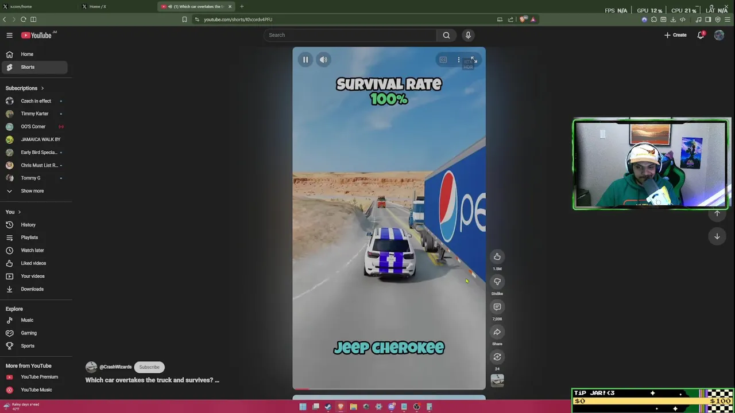735x413 pixels.
Task: Seek on the Short's red progress bar
Action: [x=389, y=389]
